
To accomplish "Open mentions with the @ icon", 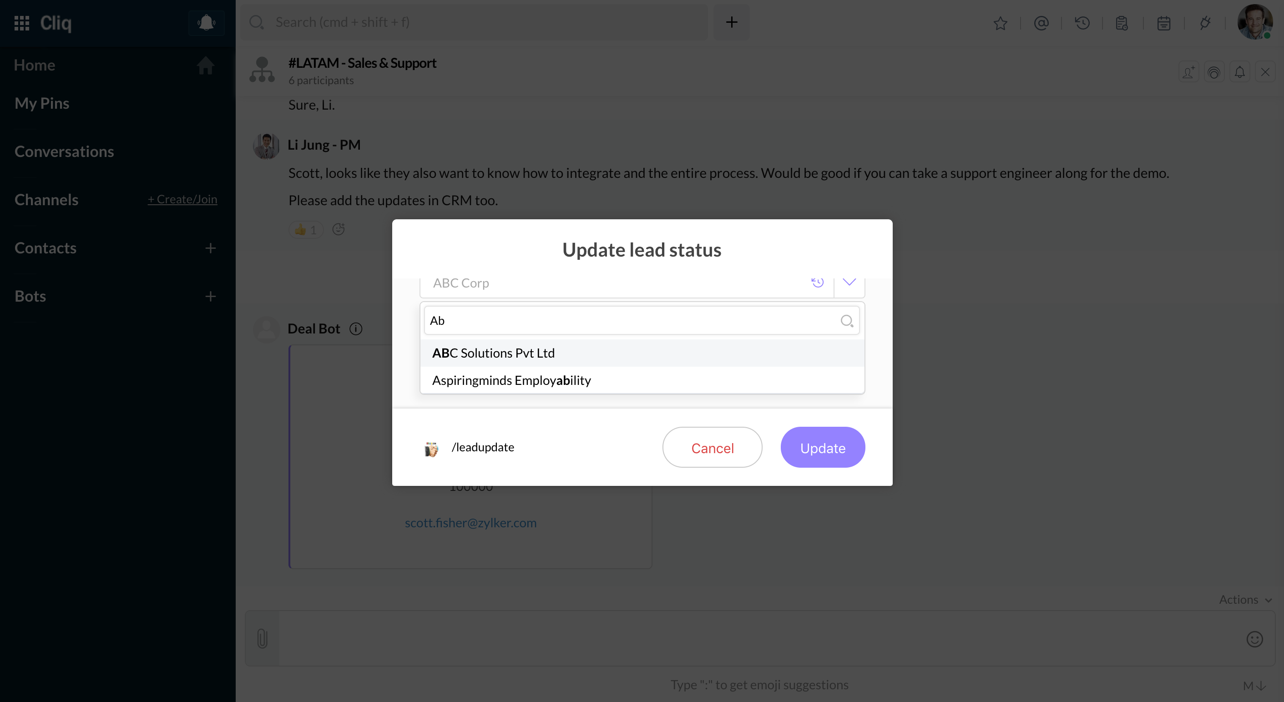I will click(x=1041, y=23).
